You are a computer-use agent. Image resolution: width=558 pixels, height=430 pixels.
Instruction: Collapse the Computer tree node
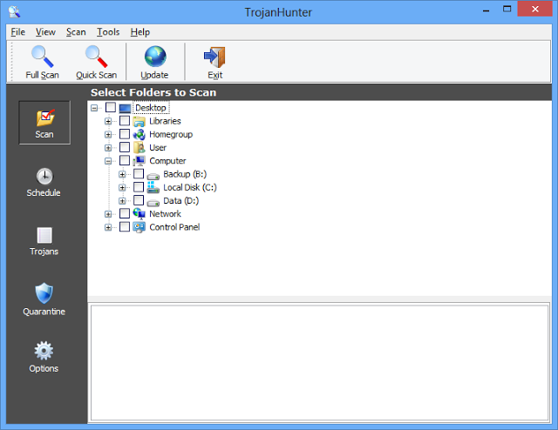pos(108,161)
